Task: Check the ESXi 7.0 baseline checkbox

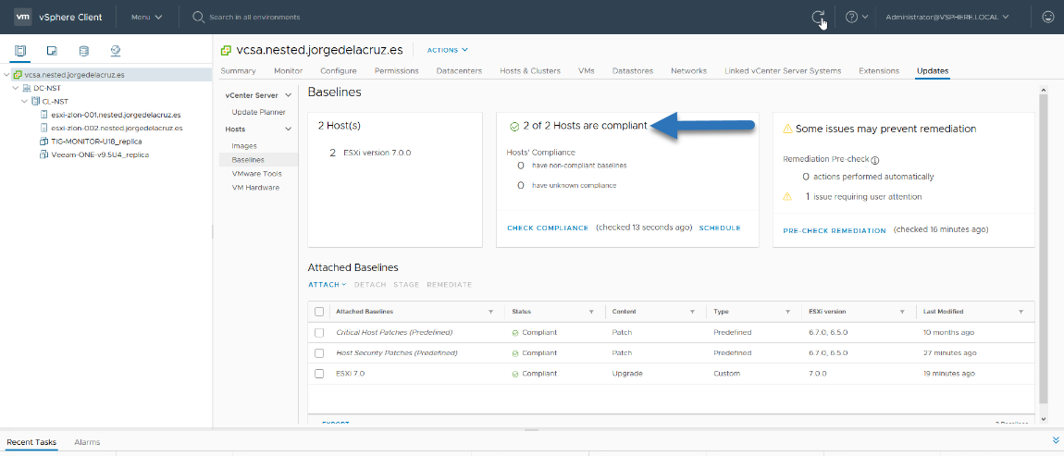Action: [x=319, y=373]
